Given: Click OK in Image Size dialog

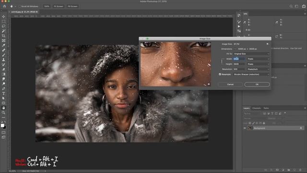Looking at the screenshot, I should point(257,85).
